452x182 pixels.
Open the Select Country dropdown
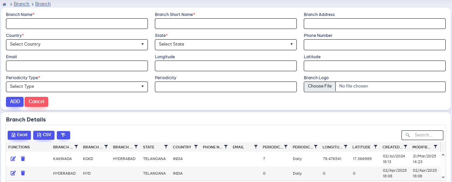[77, 45]
